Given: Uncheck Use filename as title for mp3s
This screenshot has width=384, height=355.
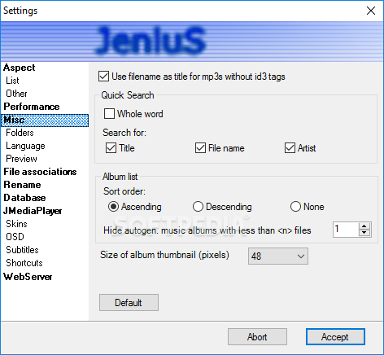Looking at the screenshot, I should (x=104, y=77).
